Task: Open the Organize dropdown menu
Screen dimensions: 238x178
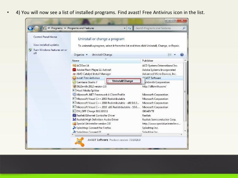Action: [81, 55]
